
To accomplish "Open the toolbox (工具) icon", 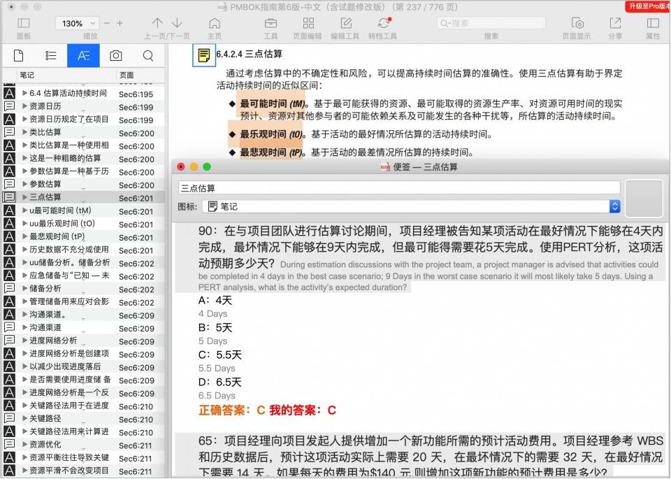I will click(270, 23).
